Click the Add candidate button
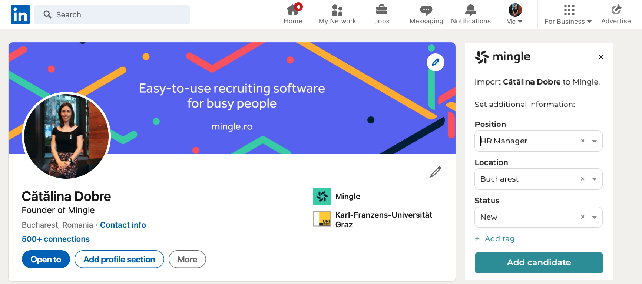 [x=539, y=262]
